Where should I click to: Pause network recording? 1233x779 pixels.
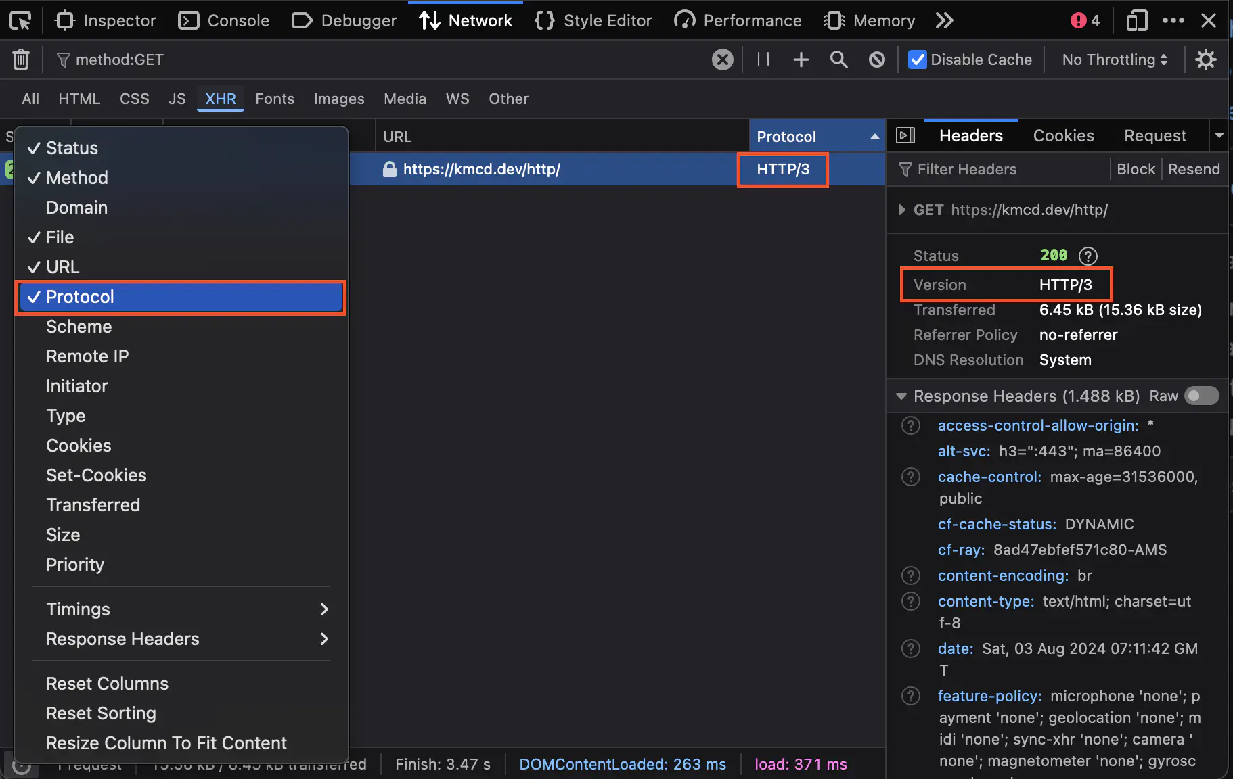point(763,60)
